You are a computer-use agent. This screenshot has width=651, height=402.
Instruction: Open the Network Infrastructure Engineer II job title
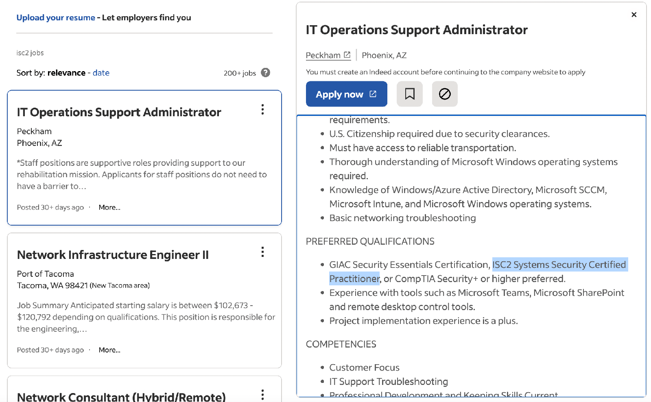pyautogui.click(x=113, y=255)
